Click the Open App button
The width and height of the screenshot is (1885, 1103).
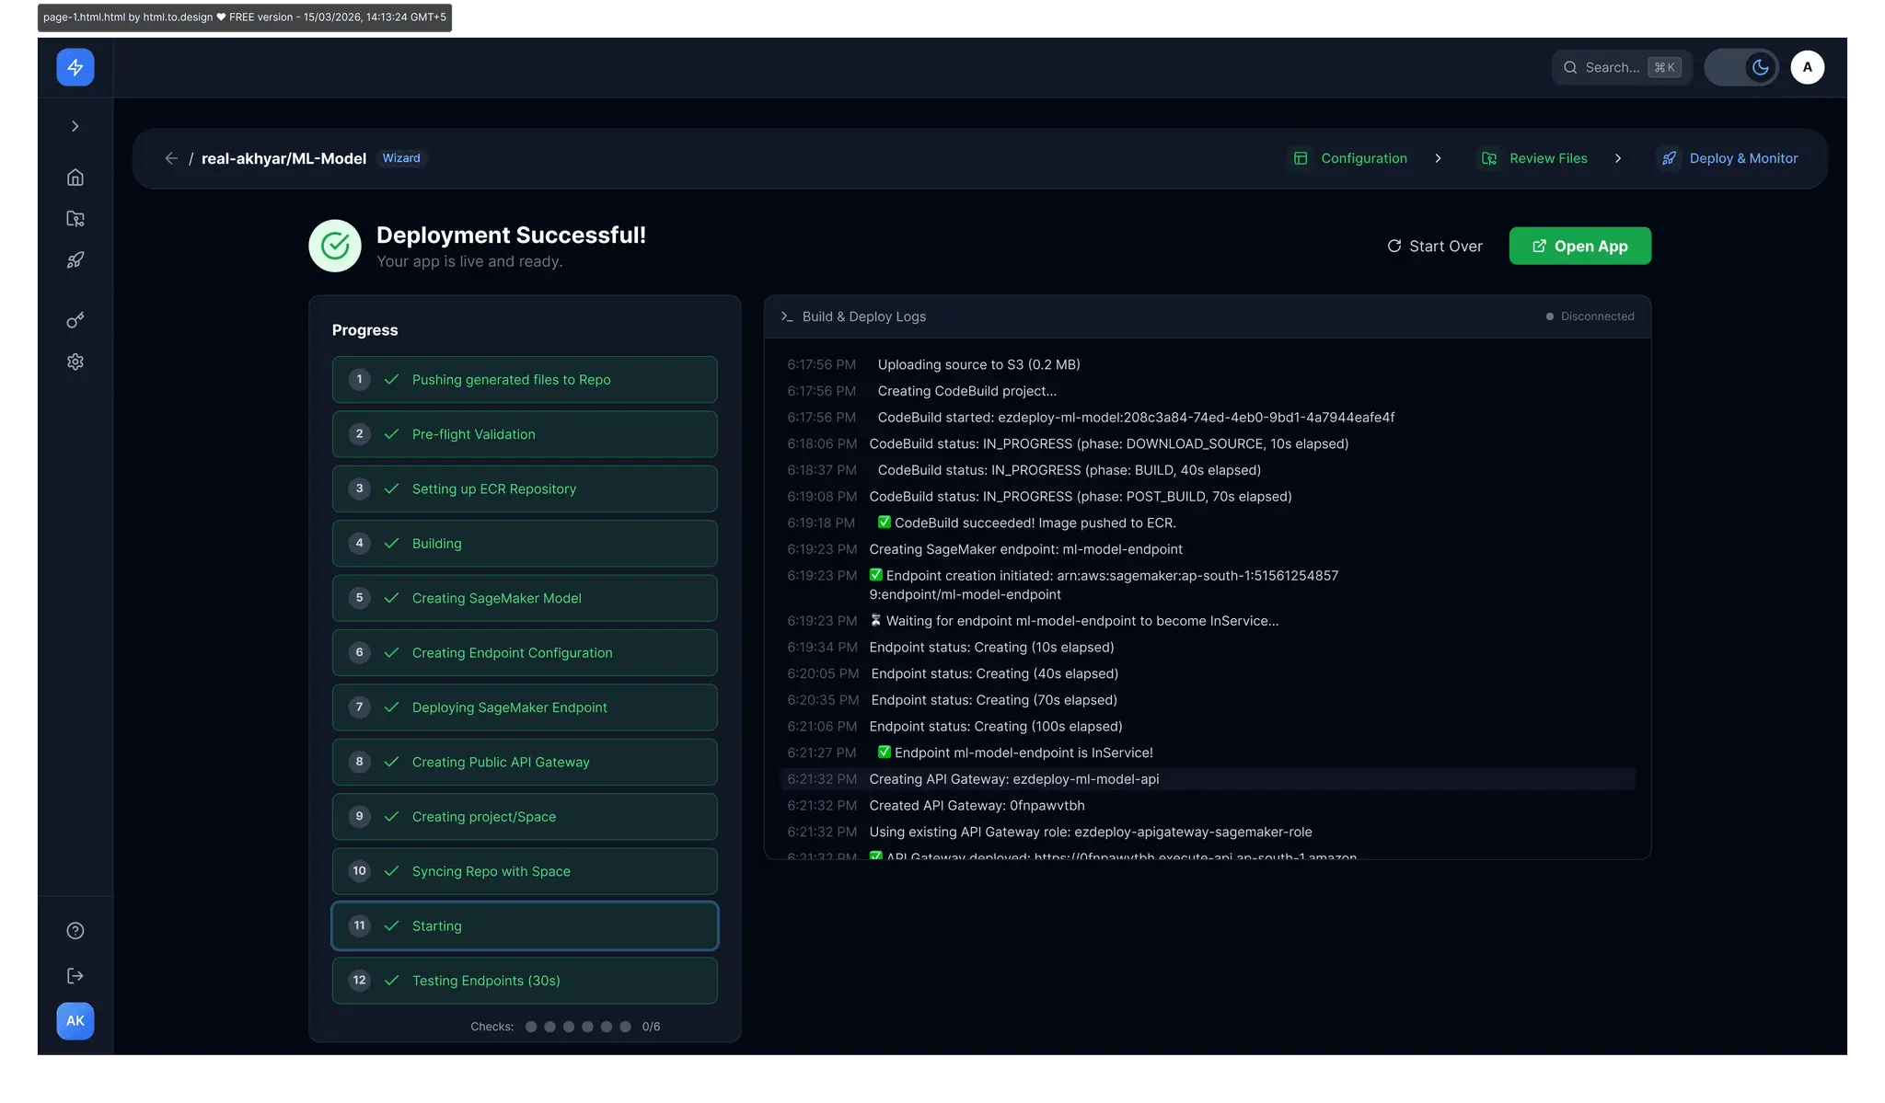tap(1580, 246)
